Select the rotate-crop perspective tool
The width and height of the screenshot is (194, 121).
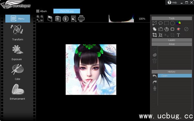click(x=160, y=35)
